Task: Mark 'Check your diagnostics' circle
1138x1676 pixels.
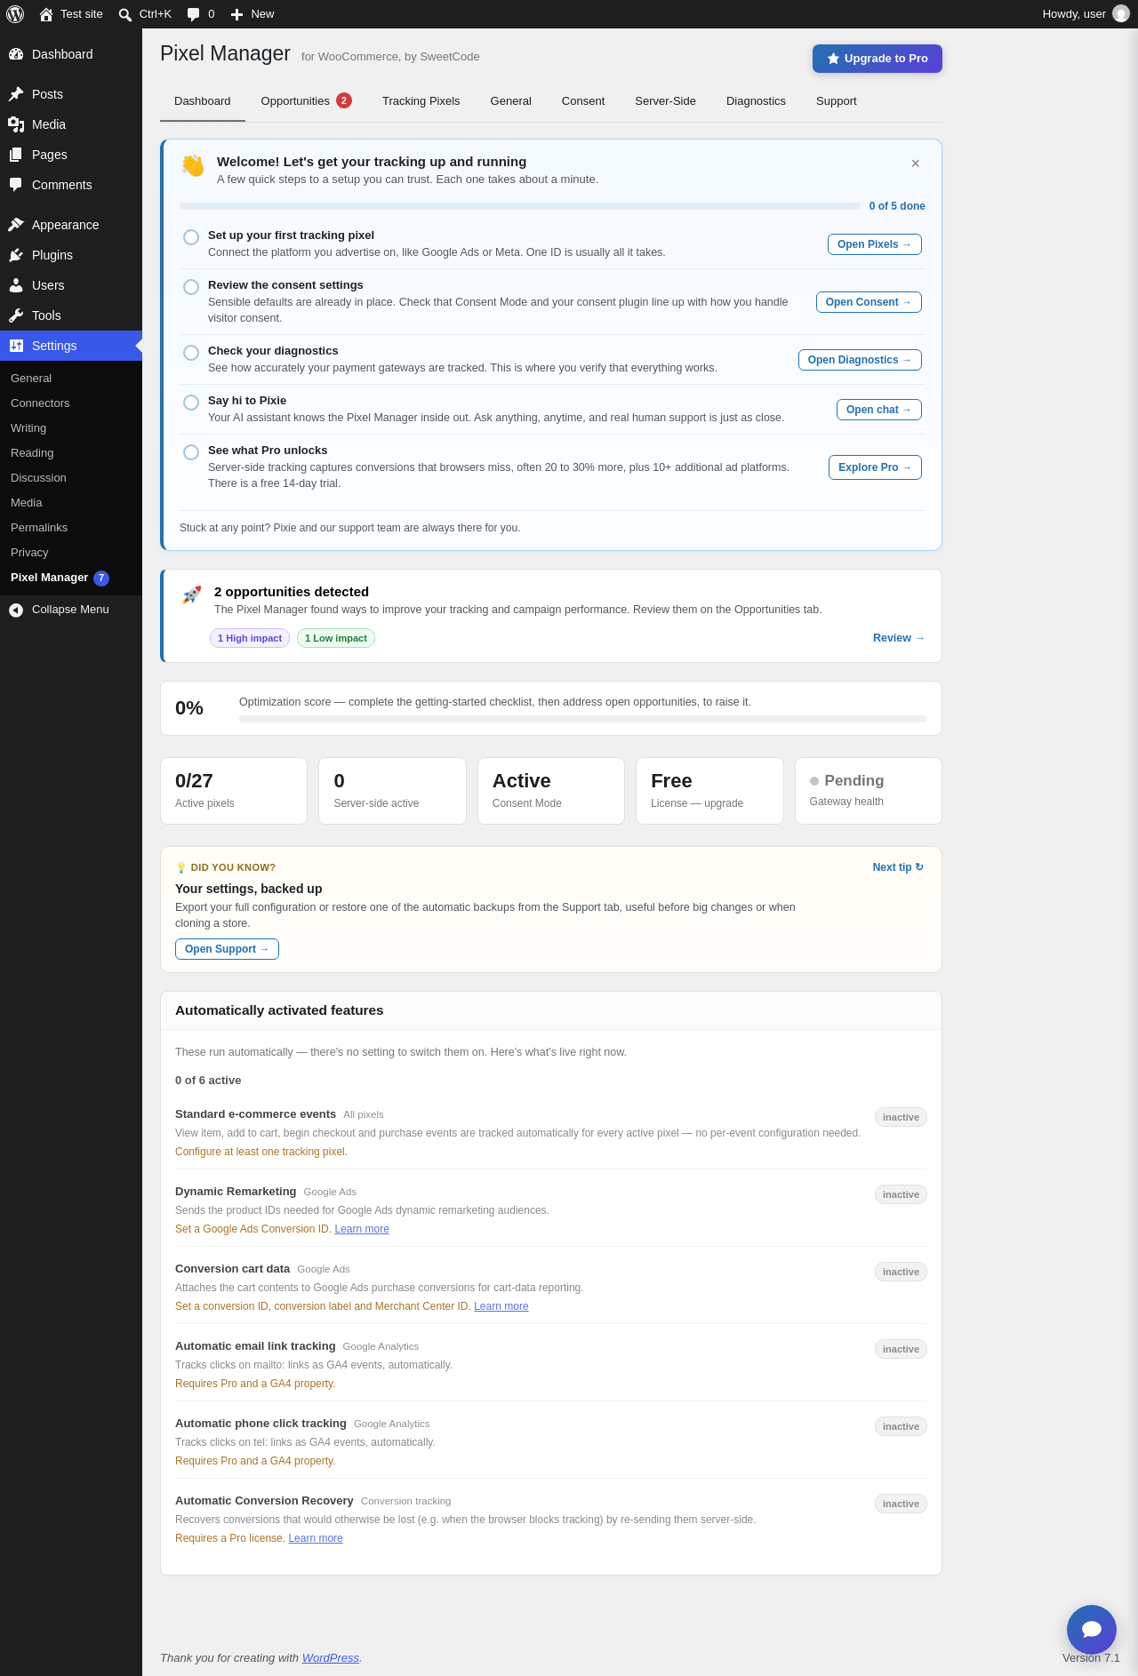Action: click(x=191, y=353)
